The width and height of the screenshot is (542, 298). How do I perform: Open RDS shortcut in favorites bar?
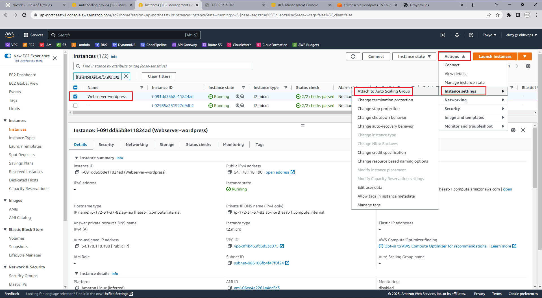(x=101, y=45)
